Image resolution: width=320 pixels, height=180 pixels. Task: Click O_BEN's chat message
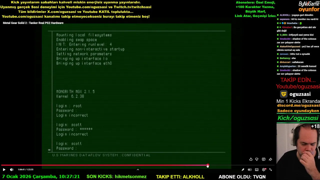coord(295,35)
